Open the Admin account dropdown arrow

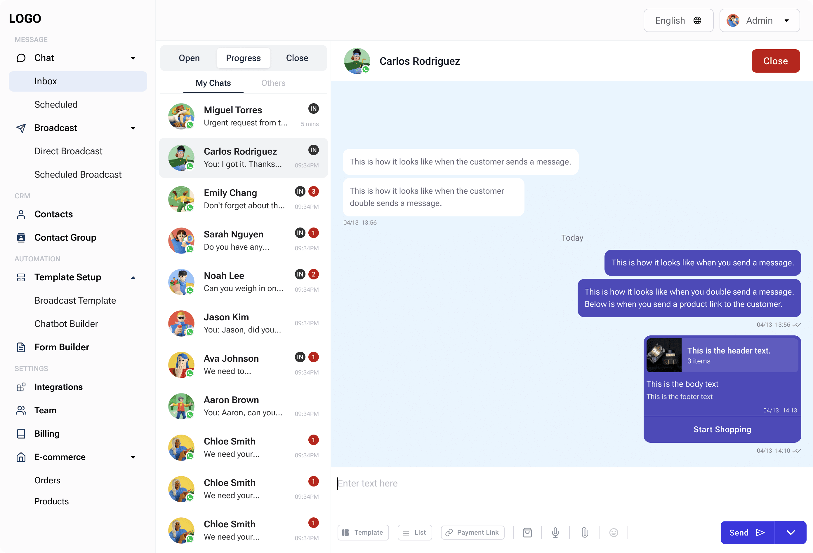[786, 21]
